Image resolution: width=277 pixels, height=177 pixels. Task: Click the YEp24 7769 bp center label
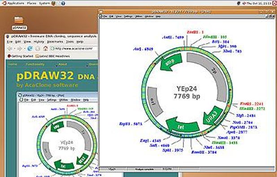point(187,93)
